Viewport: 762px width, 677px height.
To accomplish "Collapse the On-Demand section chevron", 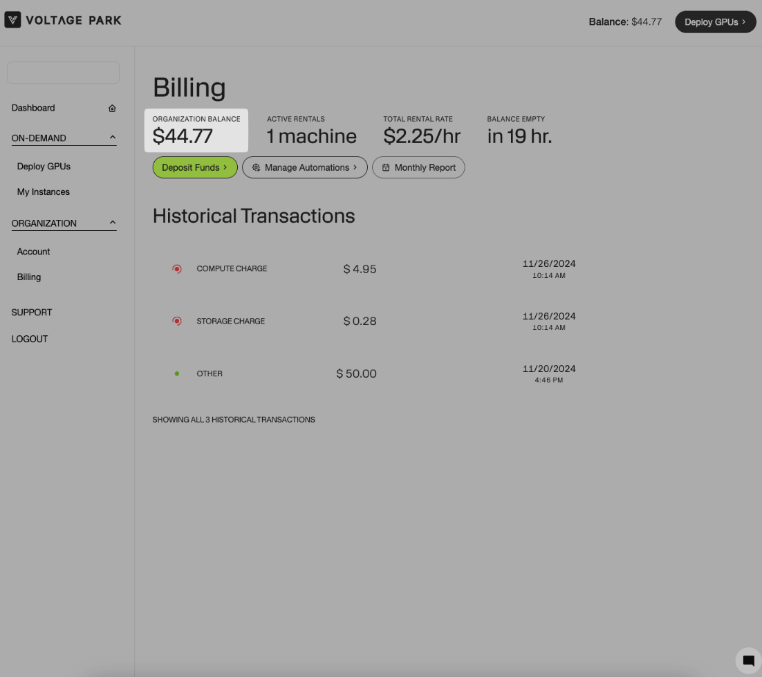I will [x=113, y=138].
